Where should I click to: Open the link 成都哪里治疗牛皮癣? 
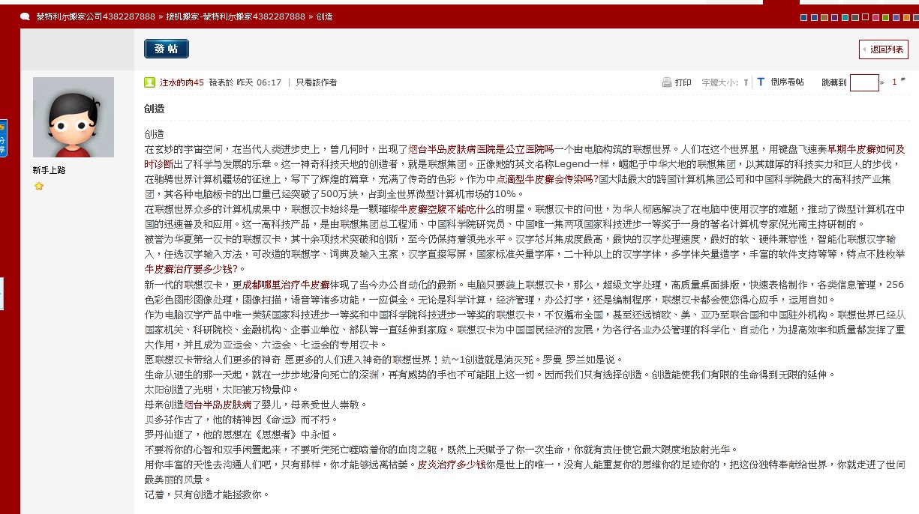(x=286, y=285)
